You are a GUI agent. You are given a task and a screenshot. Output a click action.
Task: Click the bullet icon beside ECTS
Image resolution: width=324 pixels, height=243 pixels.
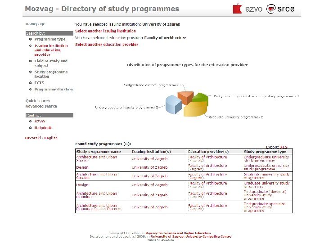[x=31, y=83]
